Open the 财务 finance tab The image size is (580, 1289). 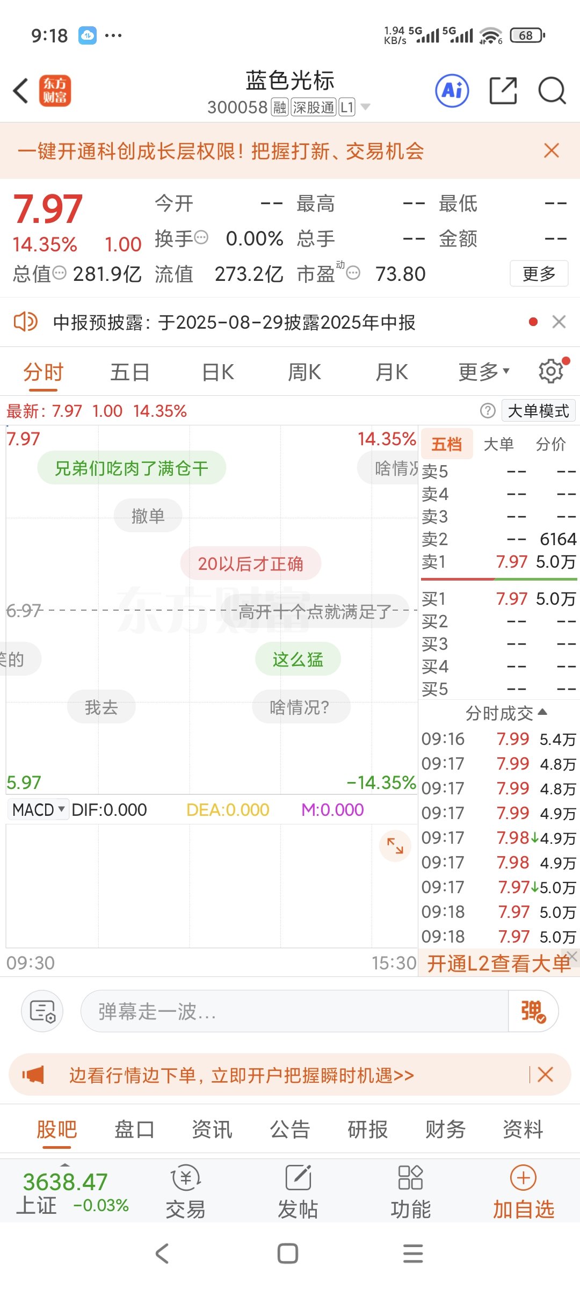click(445, 1129)
